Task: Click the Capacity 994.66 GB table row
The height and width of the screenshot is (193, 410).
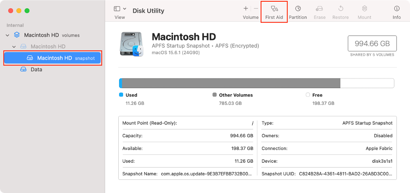Action: [188, 136]
